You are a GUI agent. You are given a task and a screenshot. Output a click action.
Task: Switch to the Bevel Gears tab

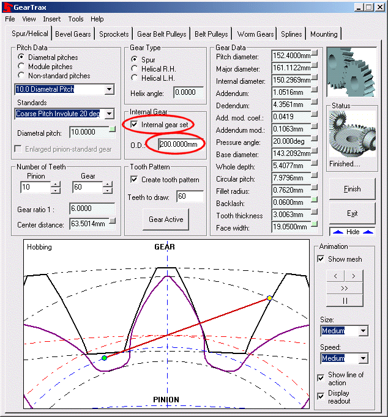pyautogui.click(x=73, y=34)
